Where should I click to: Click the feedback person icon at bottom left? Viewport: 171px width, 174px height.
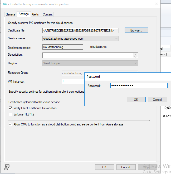(7, 167)
